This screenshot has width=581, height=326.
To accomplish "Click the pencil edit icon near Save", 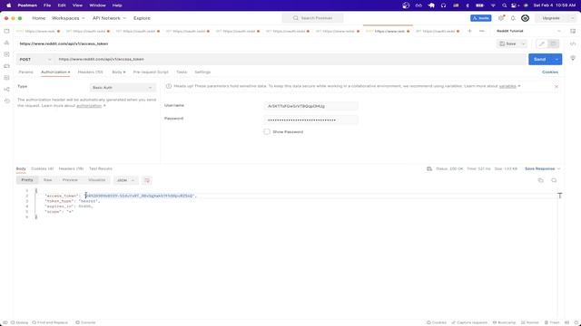I will [x=542, y=43].
